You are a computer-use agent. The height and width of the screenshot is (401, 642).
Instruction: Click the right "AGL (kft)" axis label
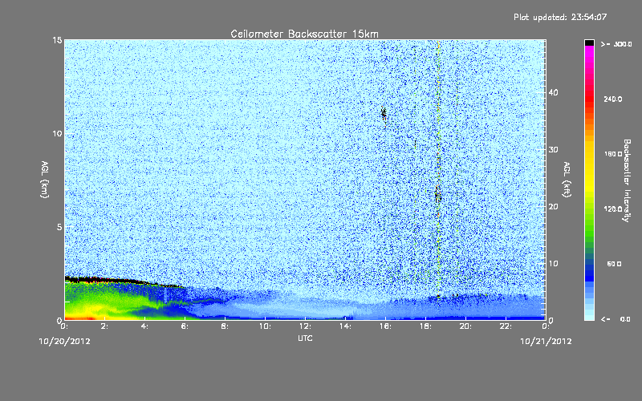tap(567, 180)
